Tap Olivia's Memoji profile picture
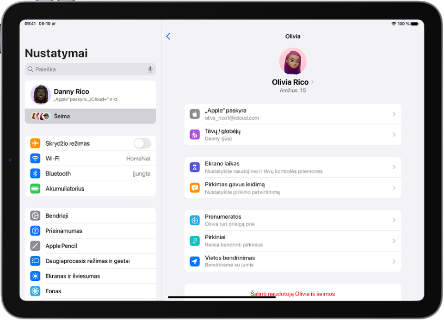The width and height of the screenshot is (444, 321). (293, 61)
